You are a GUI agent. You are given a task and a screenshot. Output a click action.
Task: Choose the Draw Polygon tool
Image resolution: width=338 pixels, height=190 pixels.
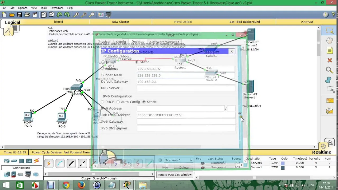pyautogui.click(x=328, y=80)
